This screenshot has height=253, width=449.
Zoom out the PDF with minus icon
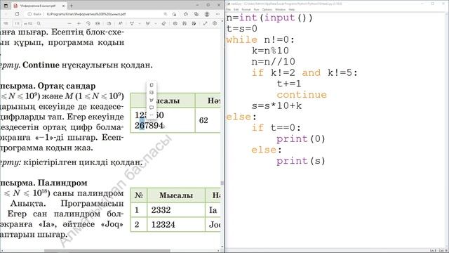click(69, 23)
